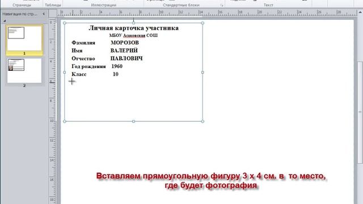This screenshot has width=363, height=204.
Task: Click the bottom-middle text box handle
Action: pos(134,121)
